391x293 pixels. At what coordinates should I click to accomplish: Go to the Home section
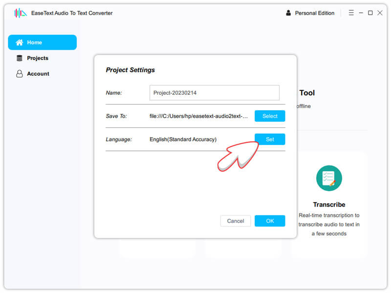point(43,42)
